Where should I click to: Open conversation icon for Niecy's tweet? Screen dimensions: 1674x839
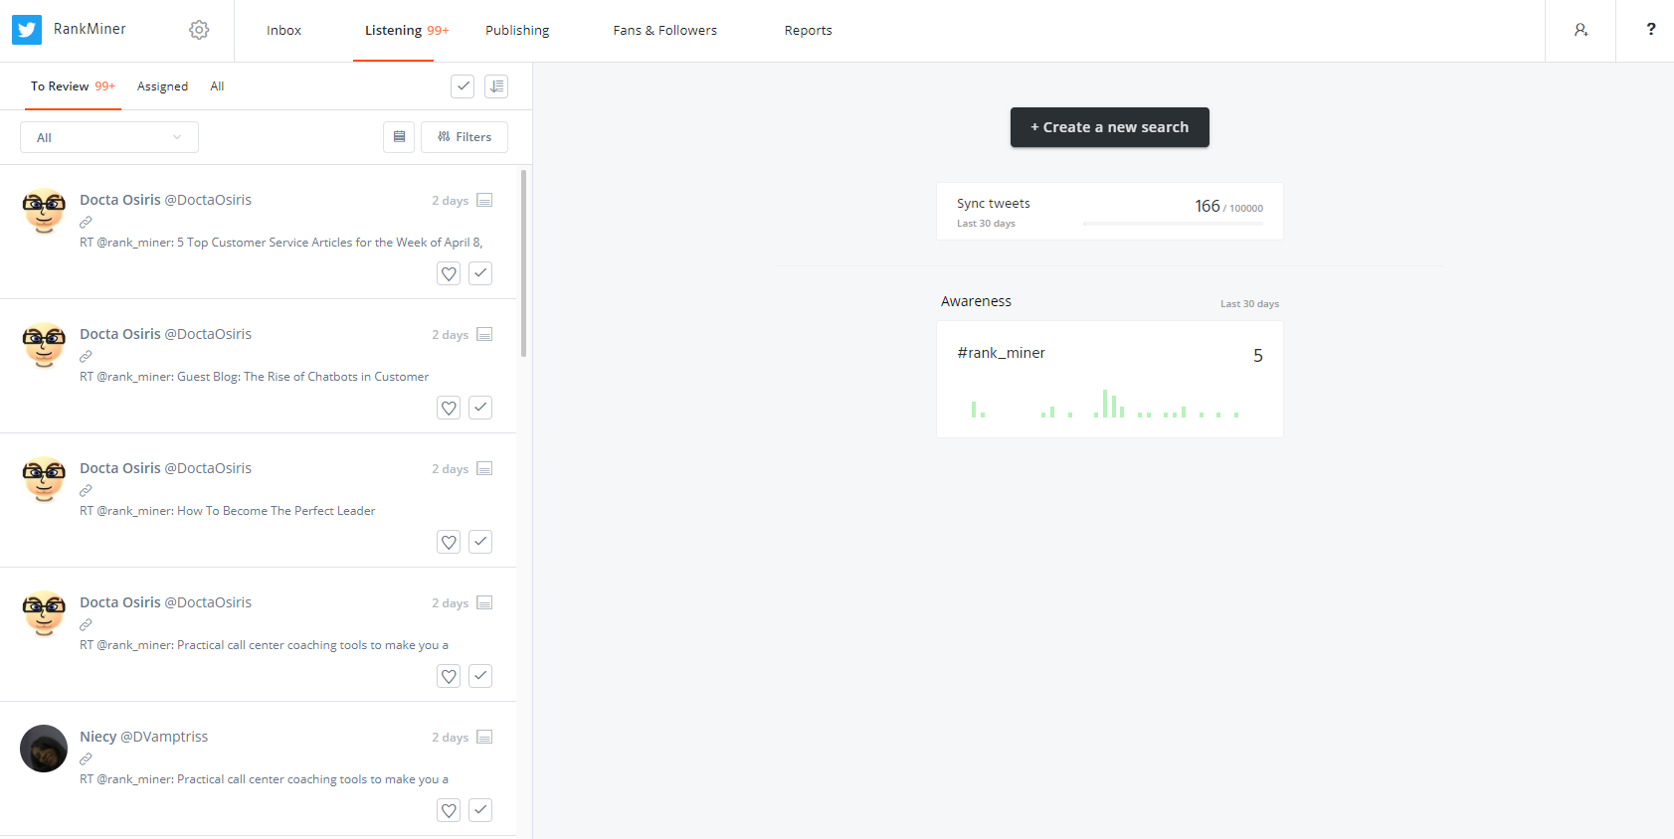[x=484, y=737]
